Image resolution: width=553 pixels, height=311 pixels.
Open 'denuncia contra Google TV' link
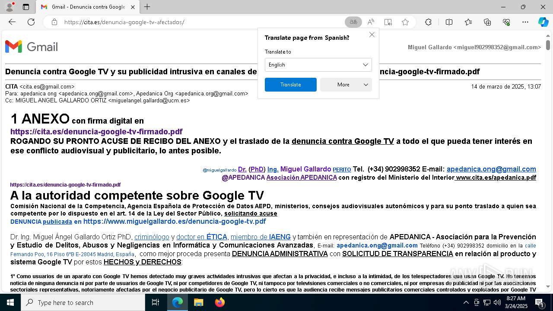click(x=343, y=141)
